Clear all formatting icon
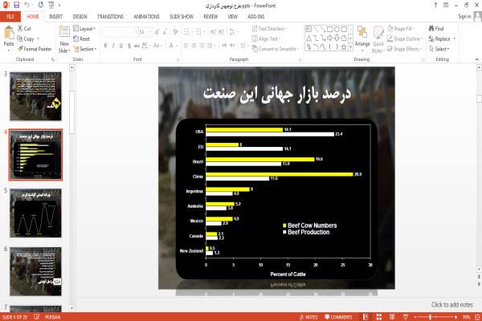The height and width of the screenshot is (321, 482). (175, 32)
